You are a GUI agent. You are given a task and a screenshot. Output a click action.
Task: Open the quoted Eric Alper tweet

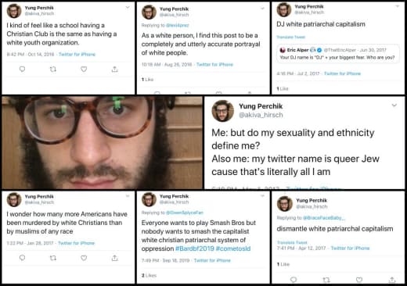(338, 54)
